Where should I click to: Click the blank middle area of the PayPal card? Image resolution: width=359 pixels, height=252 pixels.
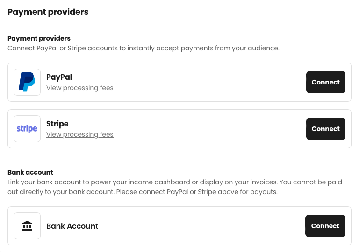(x=206, y=82)
